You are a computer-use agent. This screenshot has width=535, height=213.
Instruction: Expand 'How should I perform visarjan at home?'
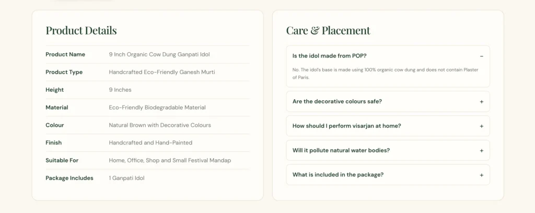click(x=388, y=126)
